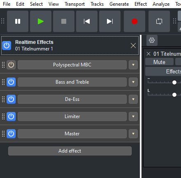Screen dimensions: 181x178
Task: Toggle loop playback icon
Action: tap(159, 21)
